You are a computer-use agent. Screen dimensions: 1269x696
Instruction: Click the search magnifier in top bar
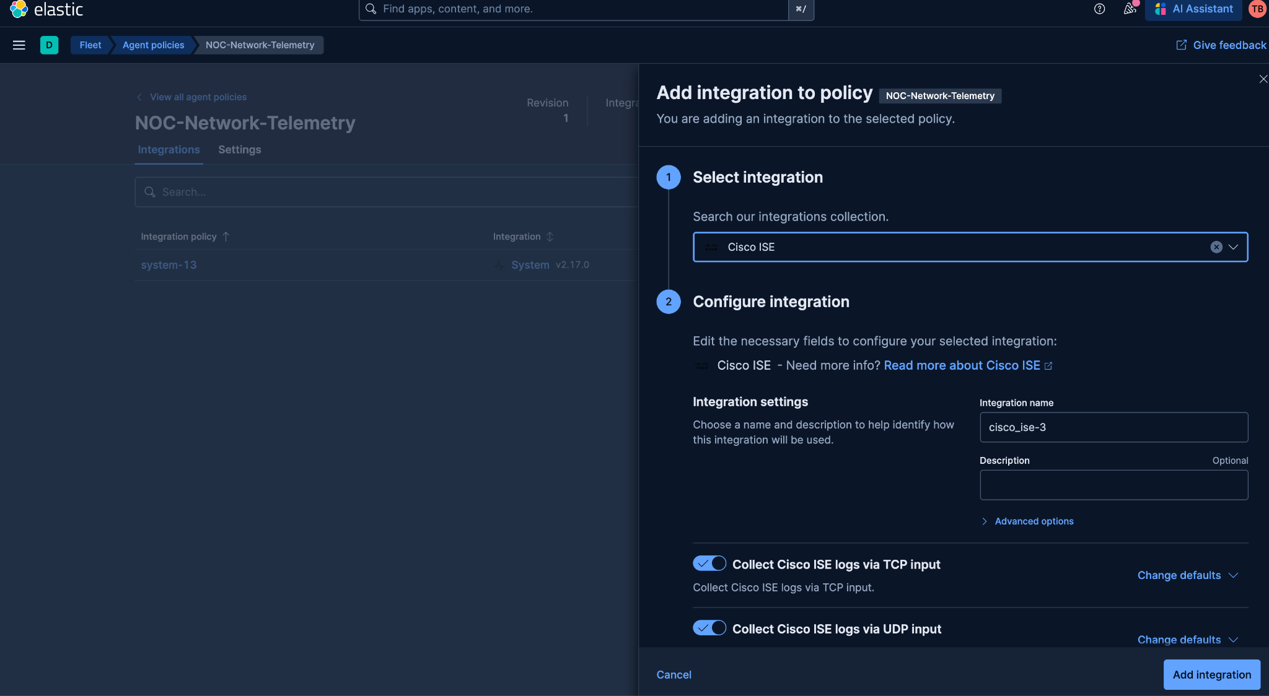[371, 9]
